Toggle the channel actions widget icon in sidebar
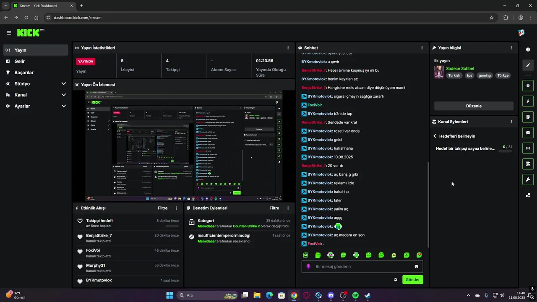Image resolution: width=537 pixels, height=302 pixels. click(528, 164)
